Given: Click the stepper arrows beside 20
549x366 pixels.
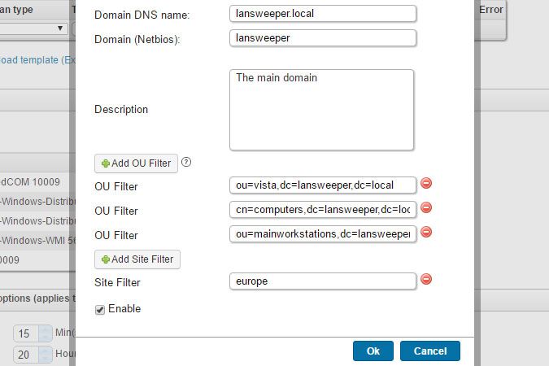Looking at the screenshot, I should [x=45, y=354].
